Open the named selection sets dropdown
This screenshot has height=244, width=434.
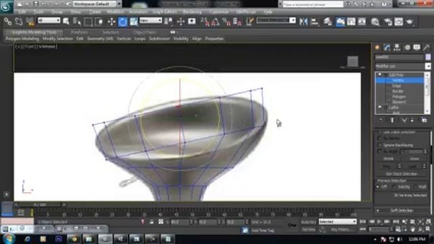click(x=276, y=20)
